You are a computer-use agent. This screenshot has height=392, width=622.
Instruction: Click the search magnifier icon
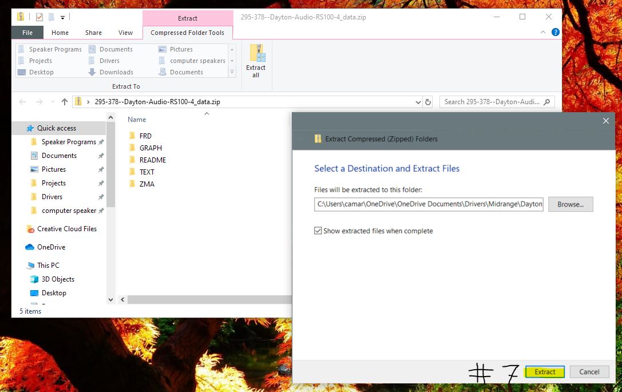[546, 102]
